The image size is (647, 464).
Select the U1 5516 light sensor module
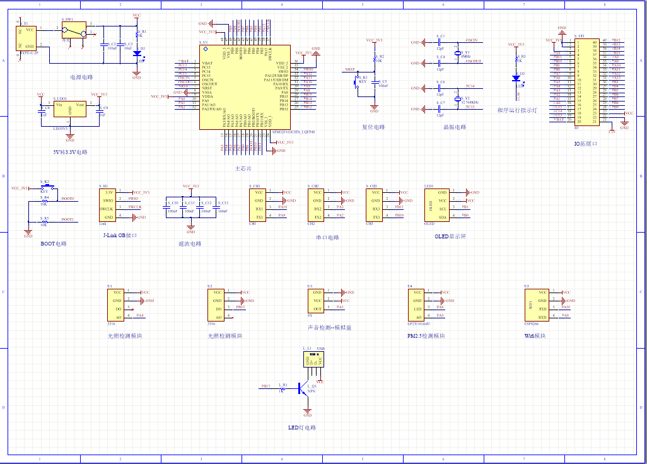116,304
